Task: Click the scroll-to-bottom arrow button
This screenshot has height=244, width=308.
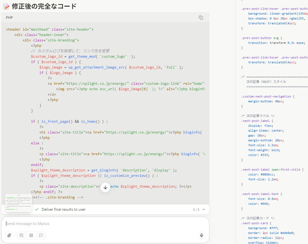Action: tap(105, 187)
